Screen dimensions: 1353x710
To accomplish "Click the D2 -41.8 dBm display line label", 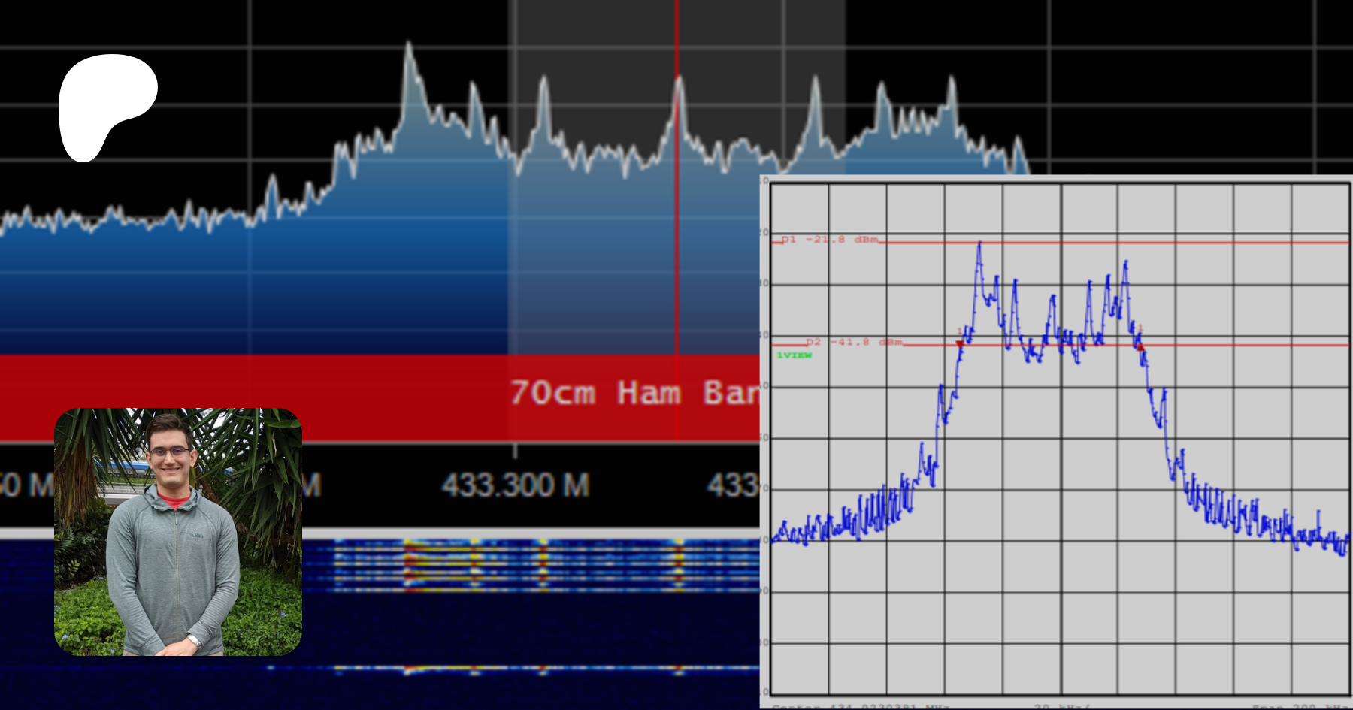I will (x=853, y=342).
